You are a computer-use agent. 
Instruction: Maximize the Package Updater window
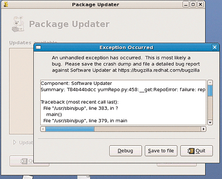[193, 4]
